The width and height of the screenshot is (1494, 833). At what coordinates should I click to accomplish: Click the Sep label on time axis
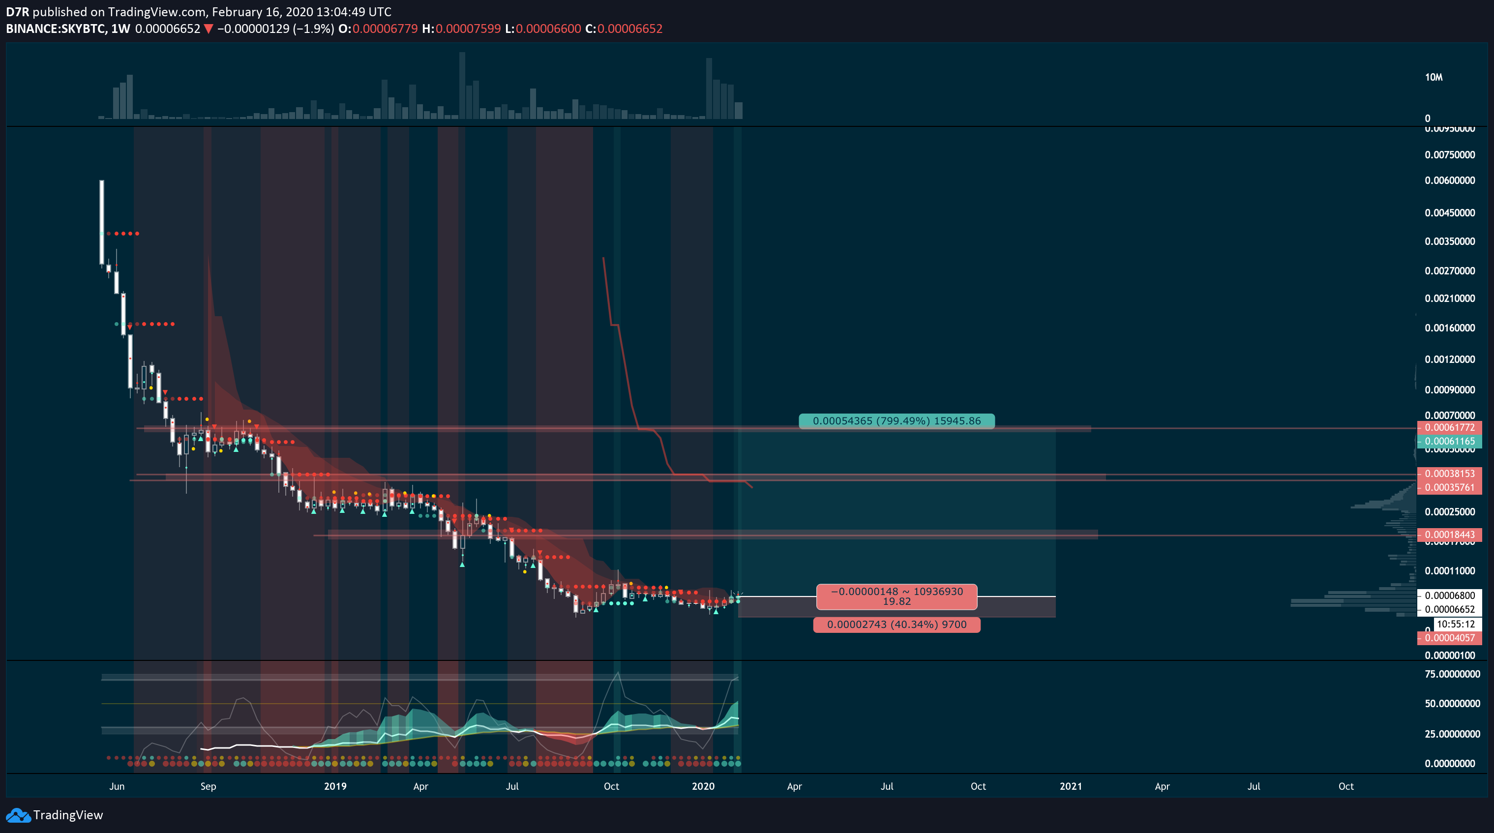[x=208, y=787]
